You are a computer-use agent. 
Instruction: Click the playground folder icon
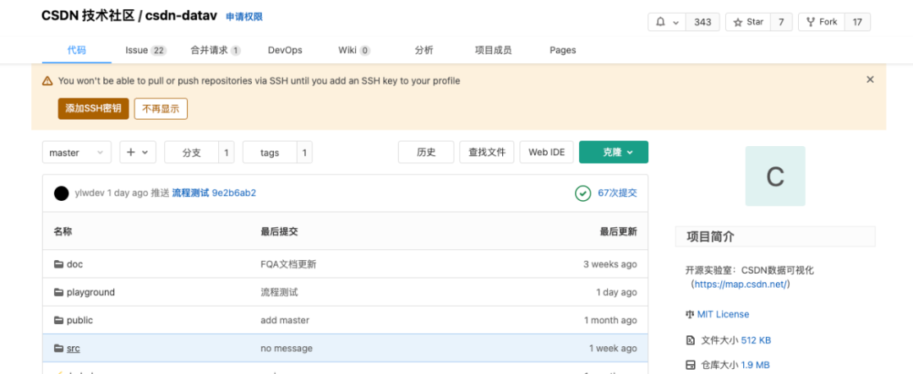point(58,292)
